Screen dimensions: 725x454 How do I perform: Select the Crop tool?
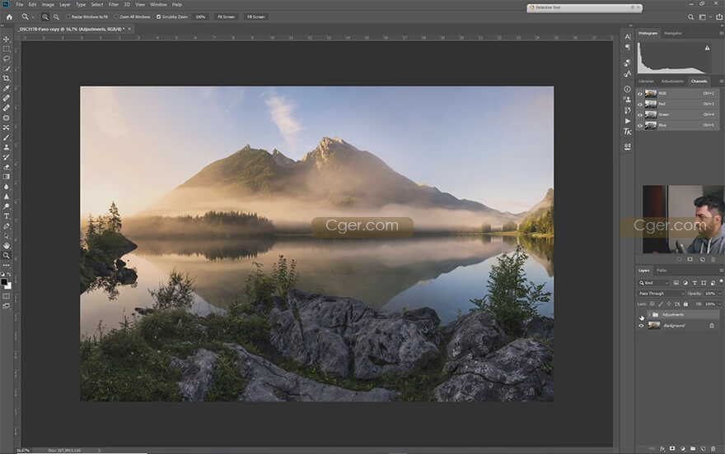(x=7, y=78)
